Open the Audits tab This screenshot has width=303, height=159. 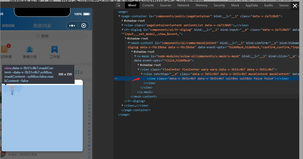[268, 5]
